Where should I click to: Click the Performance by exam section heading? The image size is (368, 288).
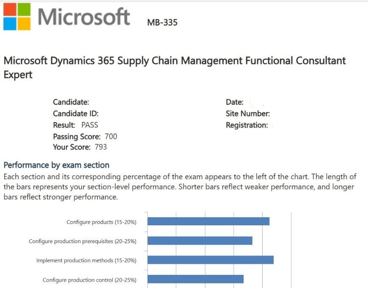(56, 165)
